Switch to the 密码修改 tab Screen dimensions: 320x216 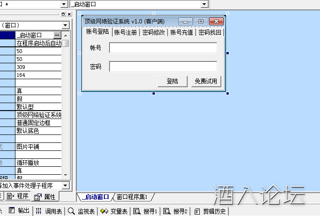153,32
